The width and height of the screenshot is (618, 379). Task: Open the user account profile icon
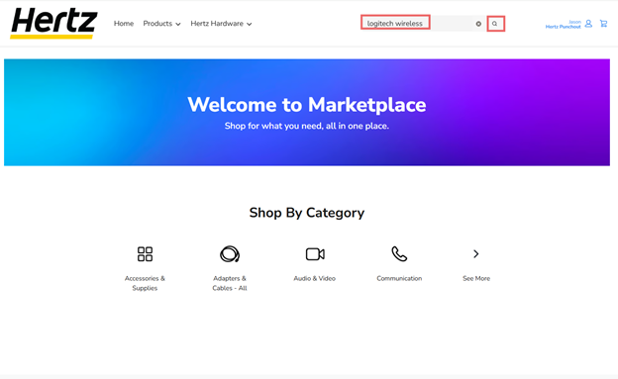click(x=588, y=24)
